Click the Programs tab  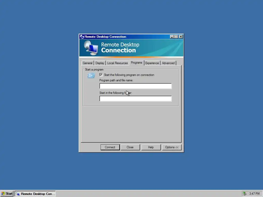(x=137, y=63)
